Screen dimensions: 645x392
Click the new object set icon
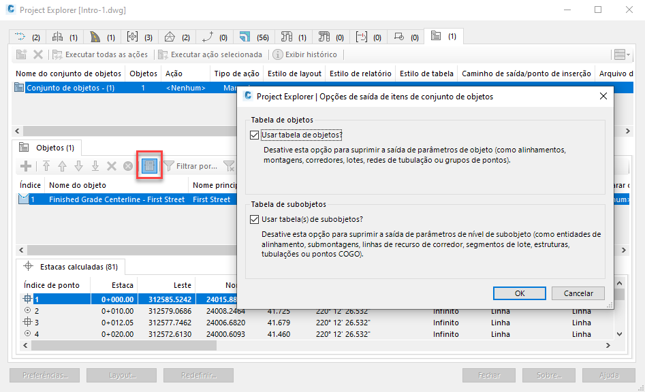pyautogui.click(x=21, y=54)
